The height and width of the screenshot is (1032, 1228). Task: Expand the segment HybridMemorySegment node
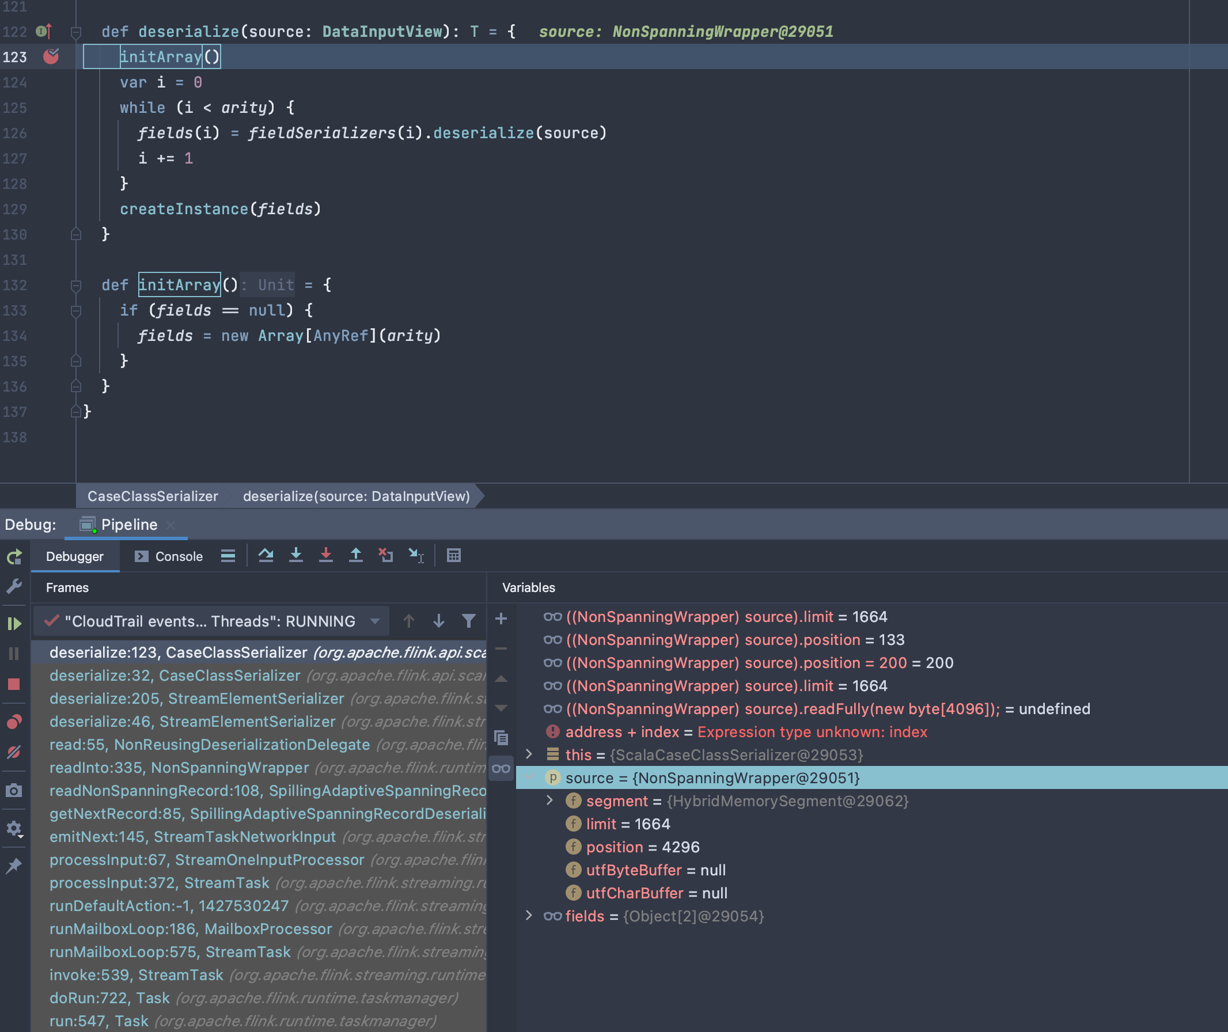(x=549, y=800)
